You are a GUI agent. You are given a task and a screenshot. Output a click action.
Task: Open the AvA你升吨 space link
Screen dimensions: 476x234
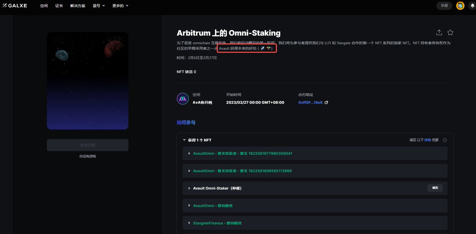[x=202, y=103]
